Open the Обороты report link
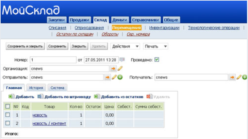Viewport: 248px width, 139px height. [110, 34]
